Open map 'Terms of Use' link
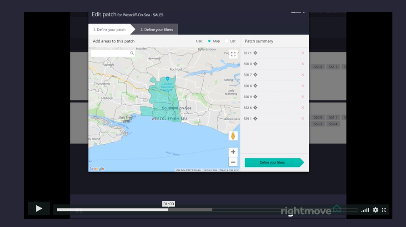Screen dimensions: 406x227 coord(210,170)
